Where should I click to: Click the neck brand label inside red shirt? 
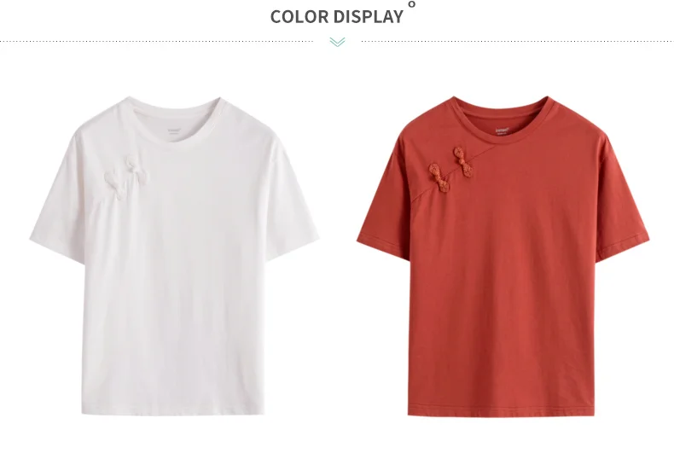tap(503, 130)
